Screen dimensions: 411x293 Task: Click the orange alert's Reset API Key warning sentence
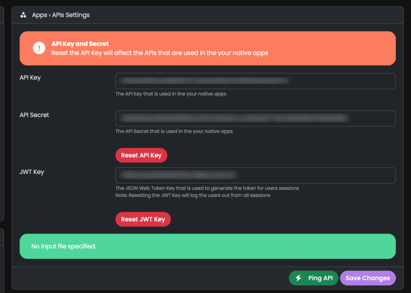[x=160, y=53]
